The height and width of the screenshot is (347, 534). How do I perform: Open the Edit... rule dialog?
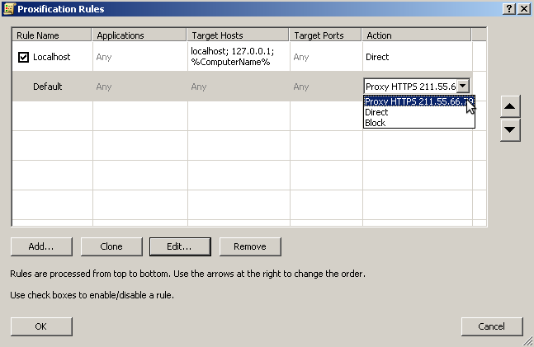pos(180,246)
